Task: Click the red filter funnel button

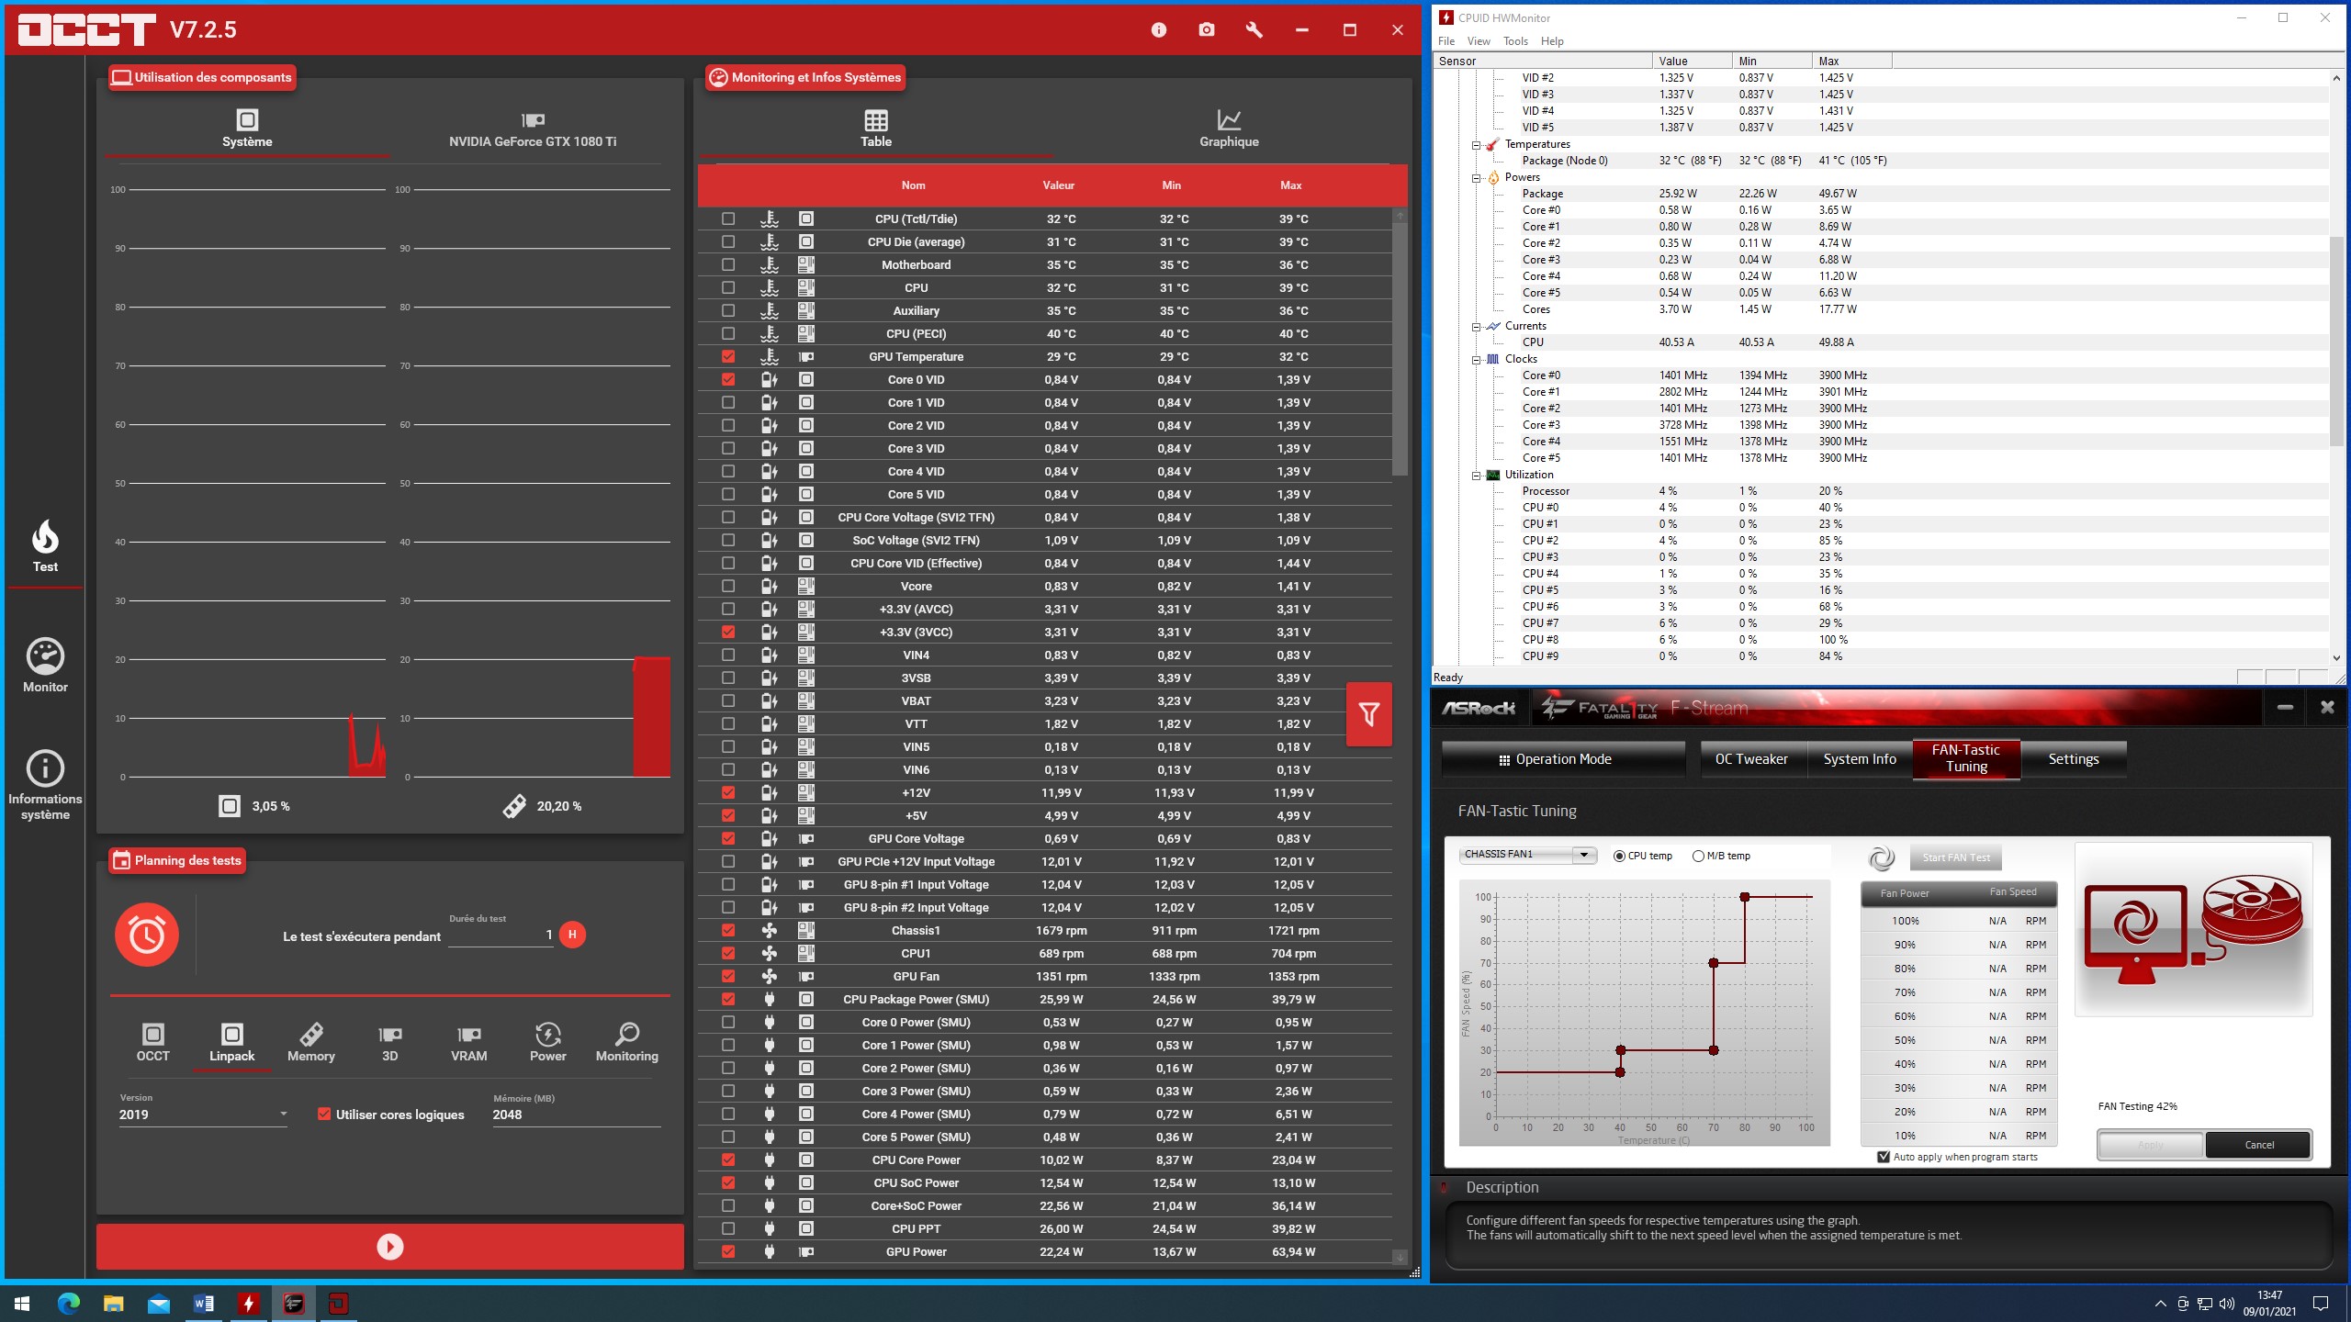Action: 1368,714
